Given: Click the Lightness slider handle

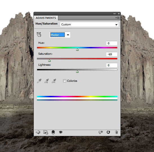Looking at the screenshot, I should point(77,72).
